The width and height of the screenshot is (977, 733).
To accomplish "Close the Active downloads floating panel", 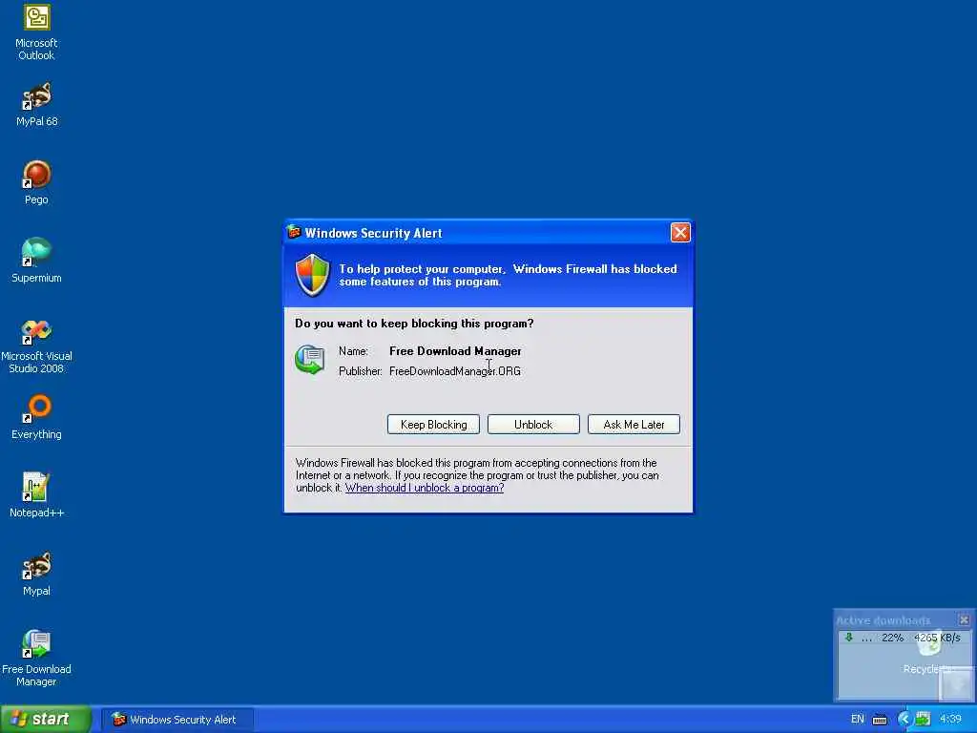I will click(964, 619).
